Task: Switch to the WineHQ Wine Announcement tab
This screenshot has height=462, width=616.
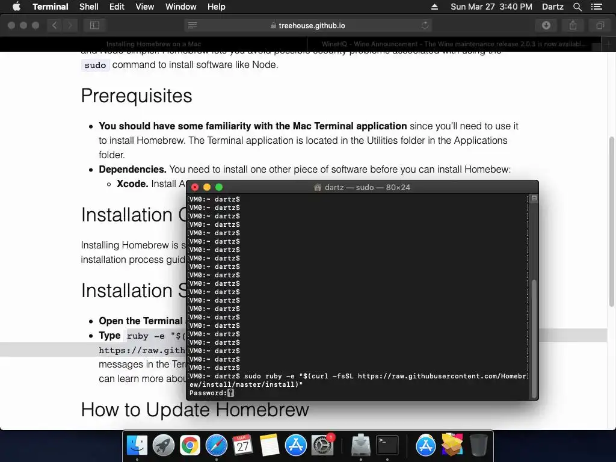Action: [454, 44]
